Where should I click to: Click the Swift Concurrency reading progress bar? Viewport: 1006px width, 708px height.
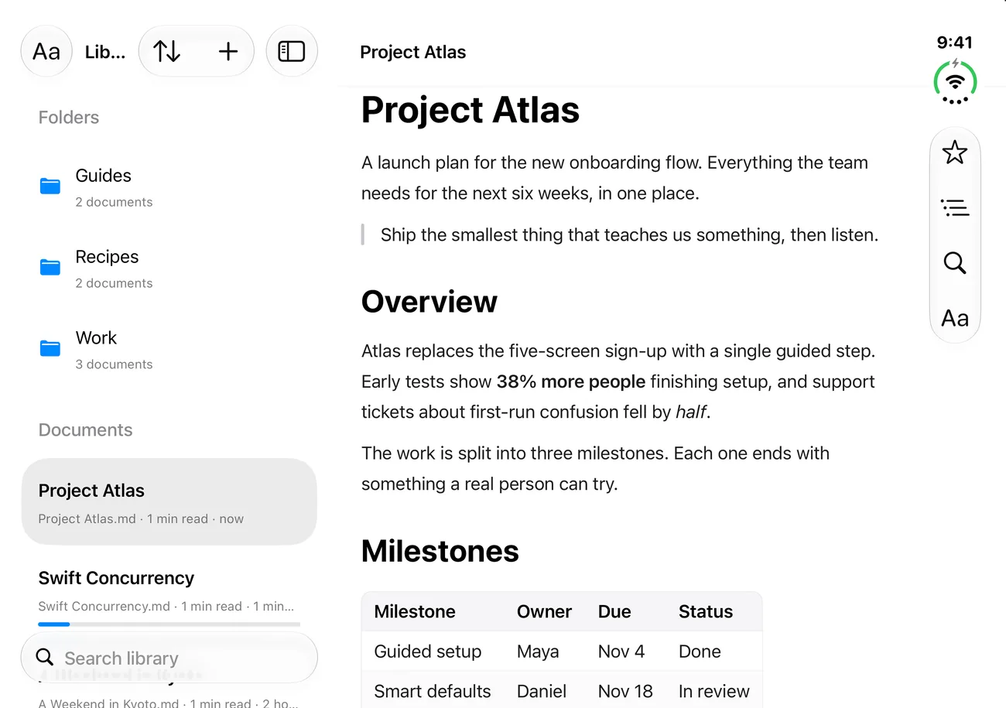click(x=169, y=624)
